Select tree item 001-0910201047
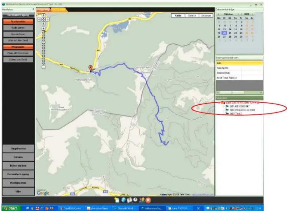Image resolution: width=287 pixels, height=211 pixels. point(240,106)
